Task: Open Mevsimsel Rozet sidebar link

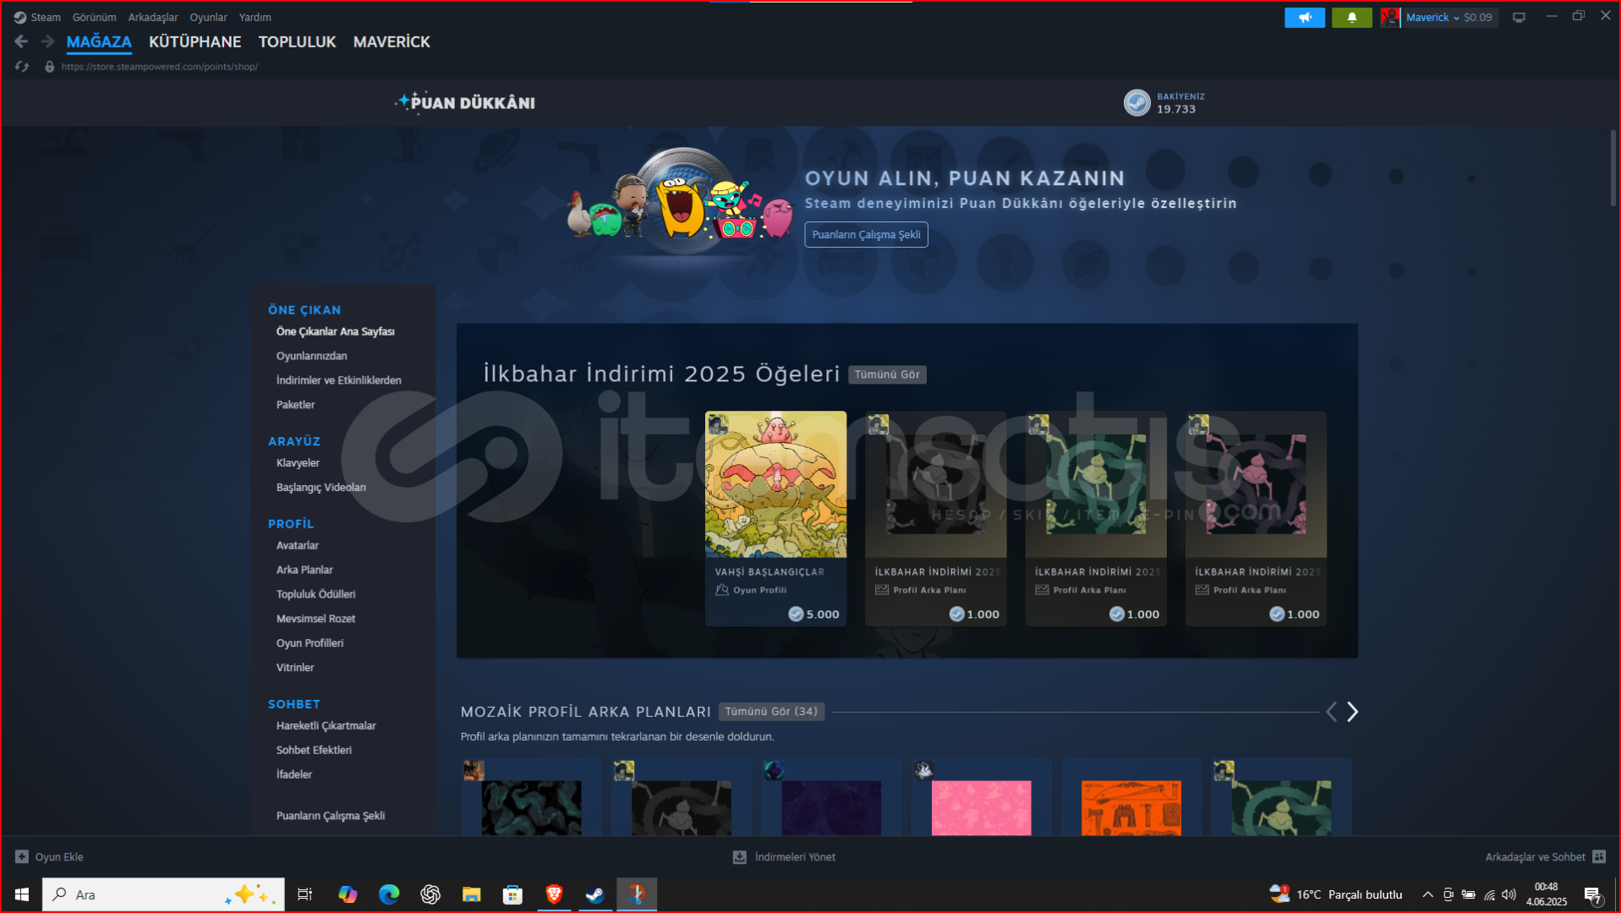Action: click(315, 620)
